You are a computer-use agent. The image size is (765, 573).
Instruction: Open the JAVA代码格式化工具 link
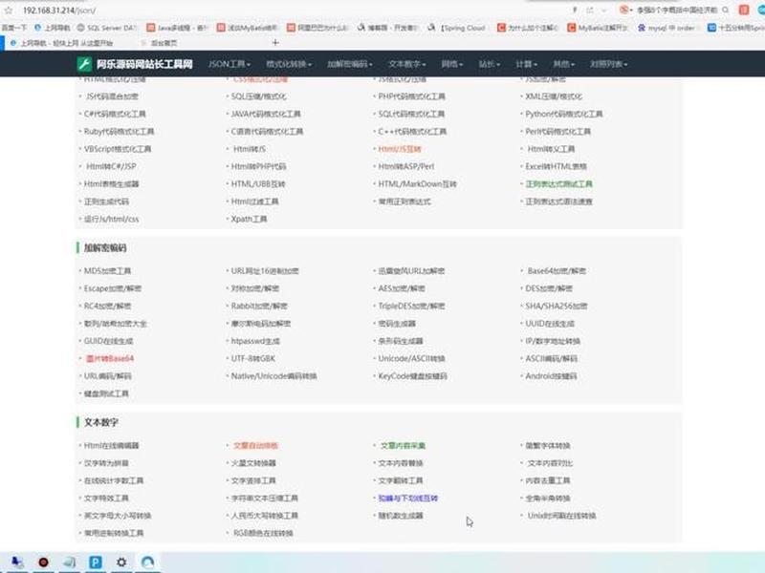click(266, 114)
